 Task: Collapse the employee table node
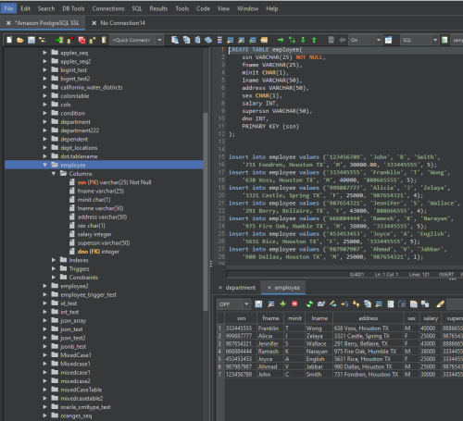(45, 165)
